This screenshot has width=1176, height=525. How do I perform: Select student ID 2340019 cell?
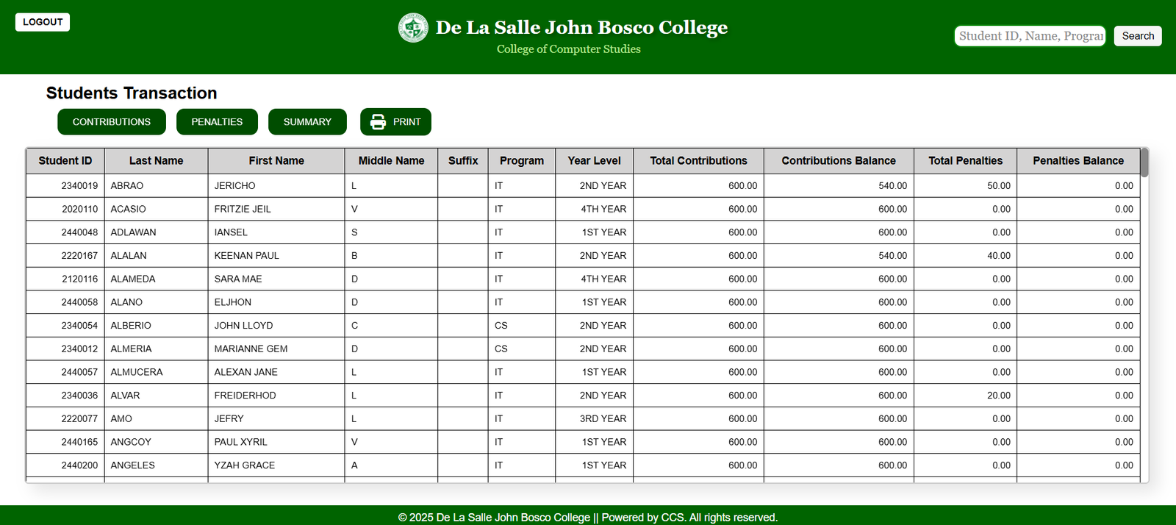pyautogui.click(x=79, y=186)
